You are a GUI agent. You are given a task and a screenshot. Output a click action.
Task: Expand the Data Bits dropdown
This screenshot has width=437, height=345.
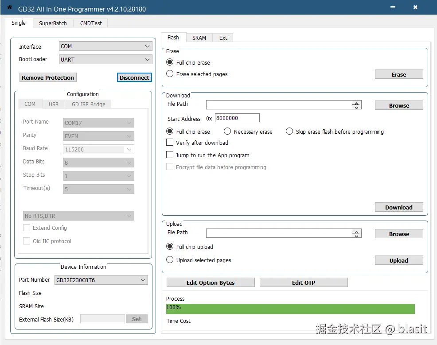point(98,163)
